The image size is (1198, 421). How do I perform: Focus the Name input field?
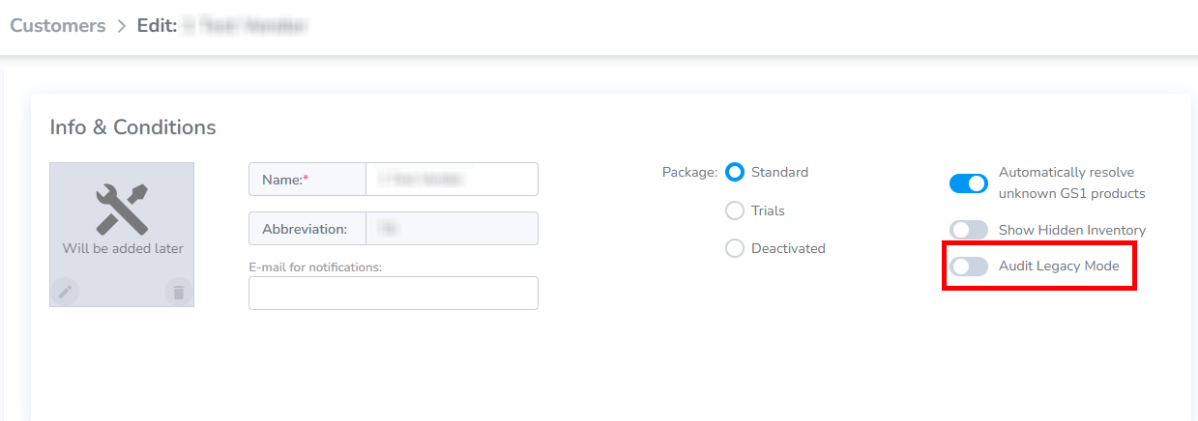coord(452,179)
